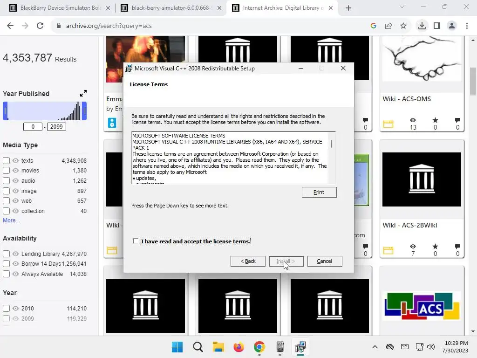The width and height of the screenshot is (477, 358).
Task: Click the favorites star on Wiki - ACS-OMS
Action: (x=436, y=120)
